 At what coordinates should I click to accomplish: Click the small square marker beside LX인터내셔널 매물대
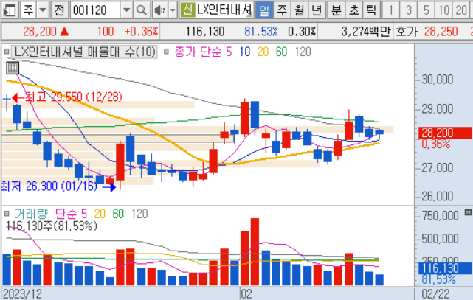point(7,52)
